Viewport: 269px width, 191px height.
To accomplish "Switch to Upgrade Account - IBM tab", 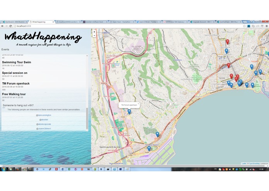I will click(202, 22).
